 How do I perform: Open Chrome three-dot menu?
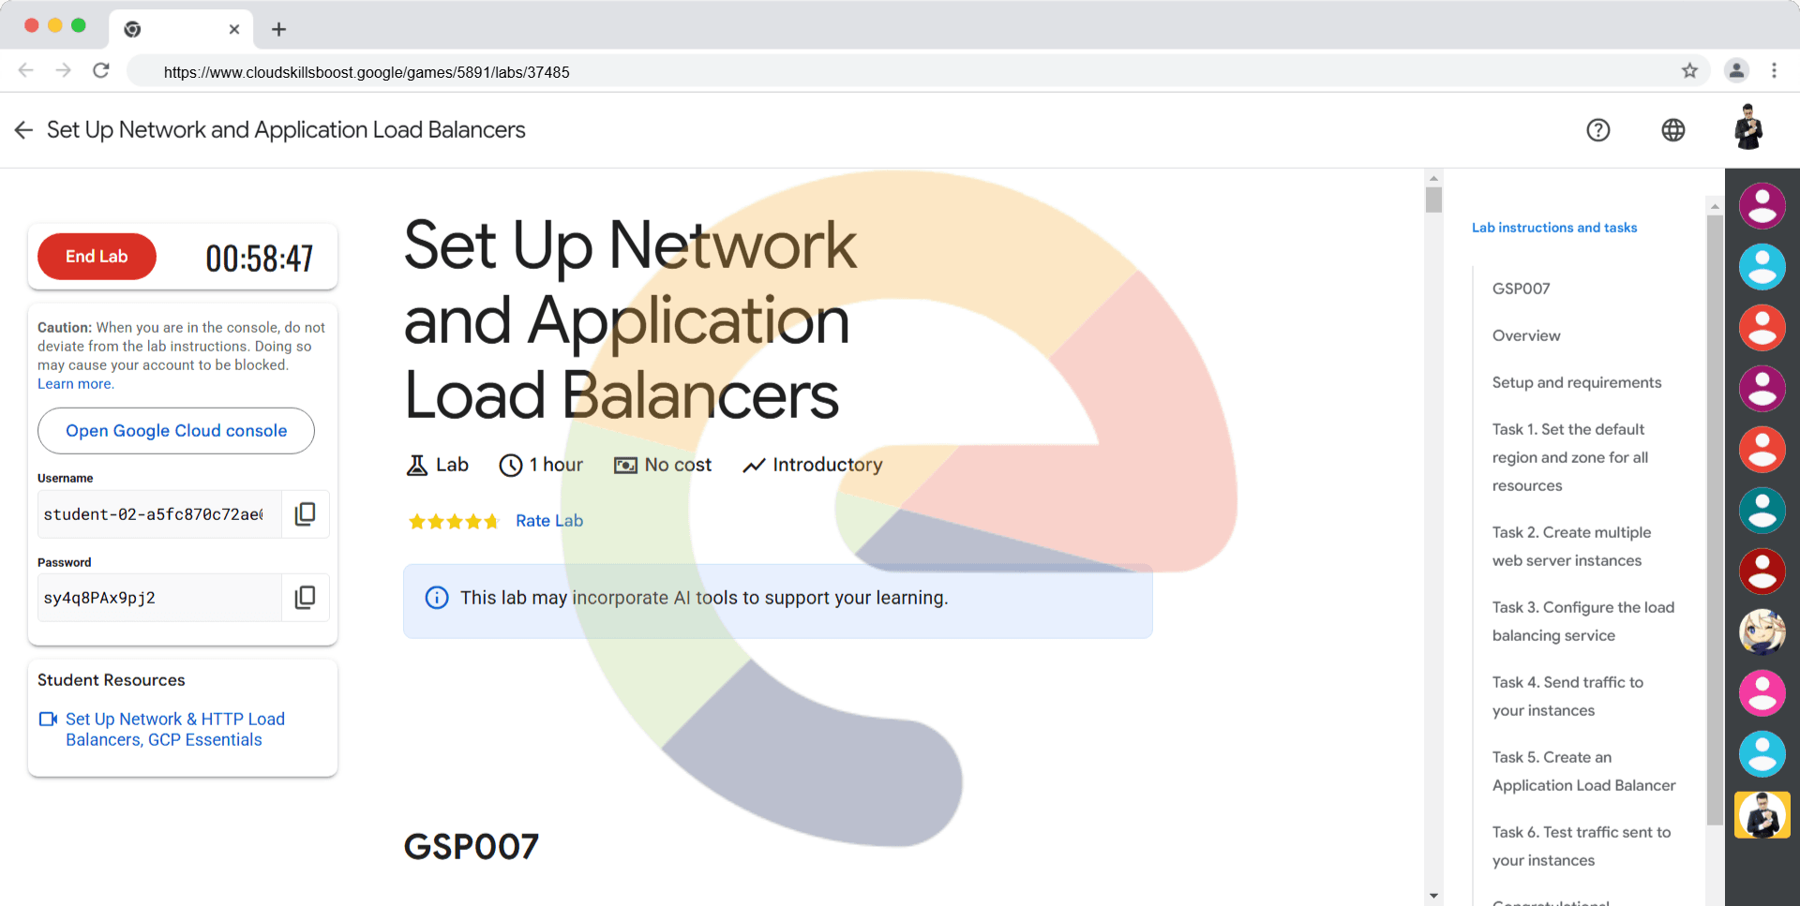[1774, 71]
